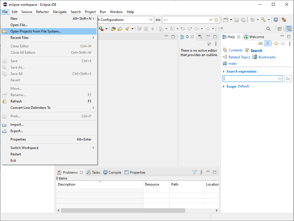Select Switch Workspace menu entry
The image size is (294, 221).
[49, 148]
